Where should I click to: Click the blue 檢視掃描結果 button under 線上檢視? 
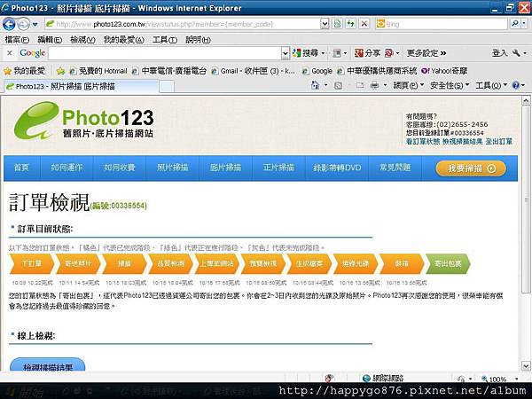coord(48,364)
